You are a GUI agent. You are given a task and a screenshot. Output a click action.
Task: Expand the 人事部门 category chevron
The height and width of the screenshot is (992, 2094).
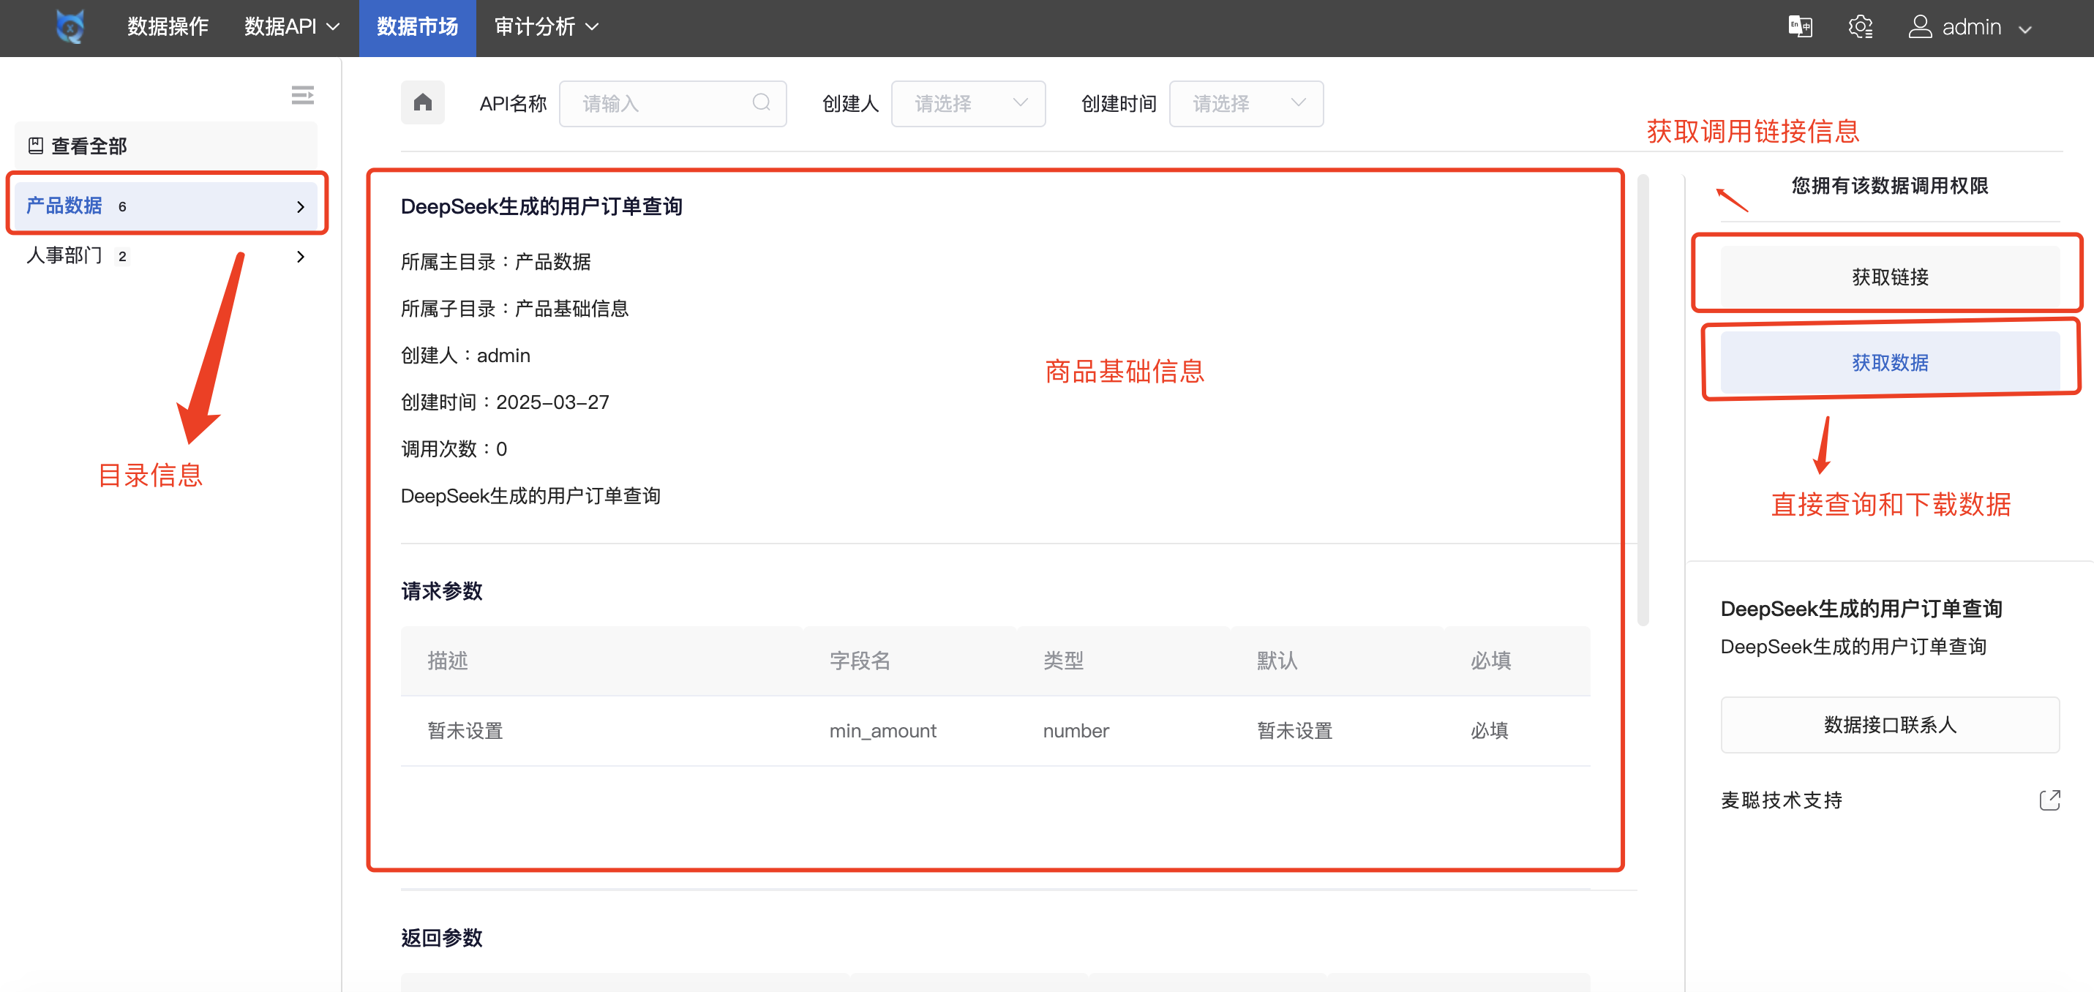(x=301, y=257)
